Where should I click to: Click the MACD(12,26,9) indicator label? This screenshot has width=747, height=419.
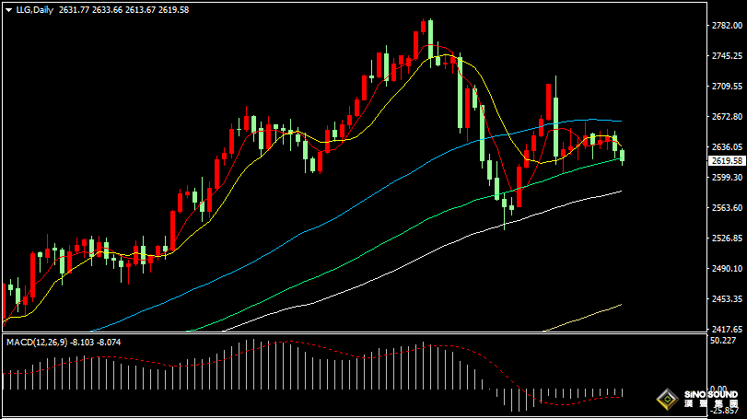coord(35,342)
